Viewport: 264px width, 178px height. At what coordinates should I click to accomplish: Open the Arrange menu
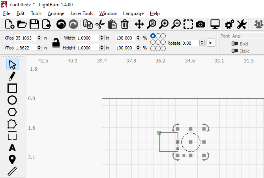tap(56, 13)
